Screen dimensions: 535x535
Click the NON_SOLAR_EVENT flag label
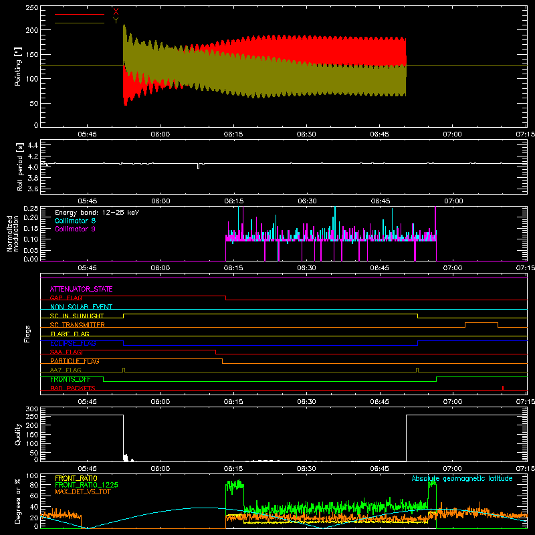[81, 307]
